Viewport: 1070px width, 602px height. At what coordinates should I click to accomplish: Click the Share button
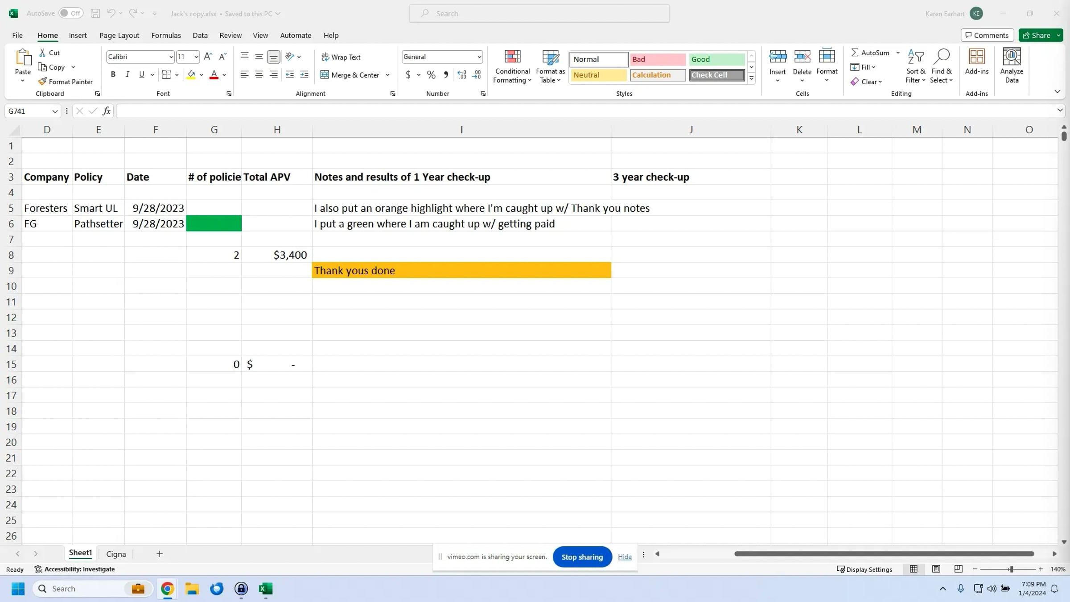1037,35
